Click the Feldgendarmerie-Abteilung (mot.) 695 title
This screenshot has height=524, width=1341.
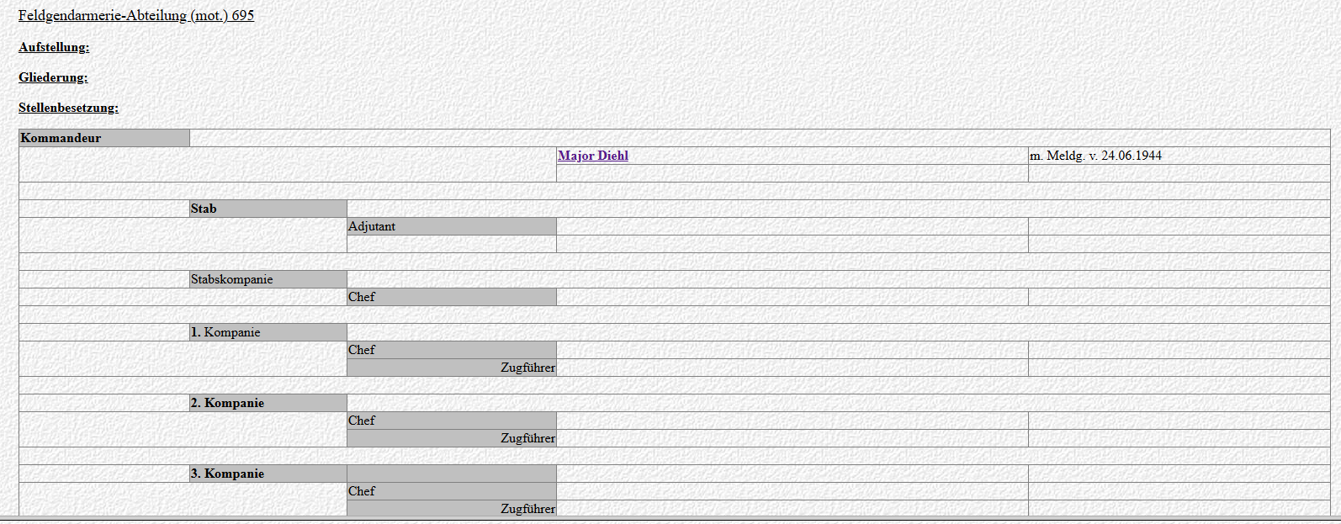[136, 15]
